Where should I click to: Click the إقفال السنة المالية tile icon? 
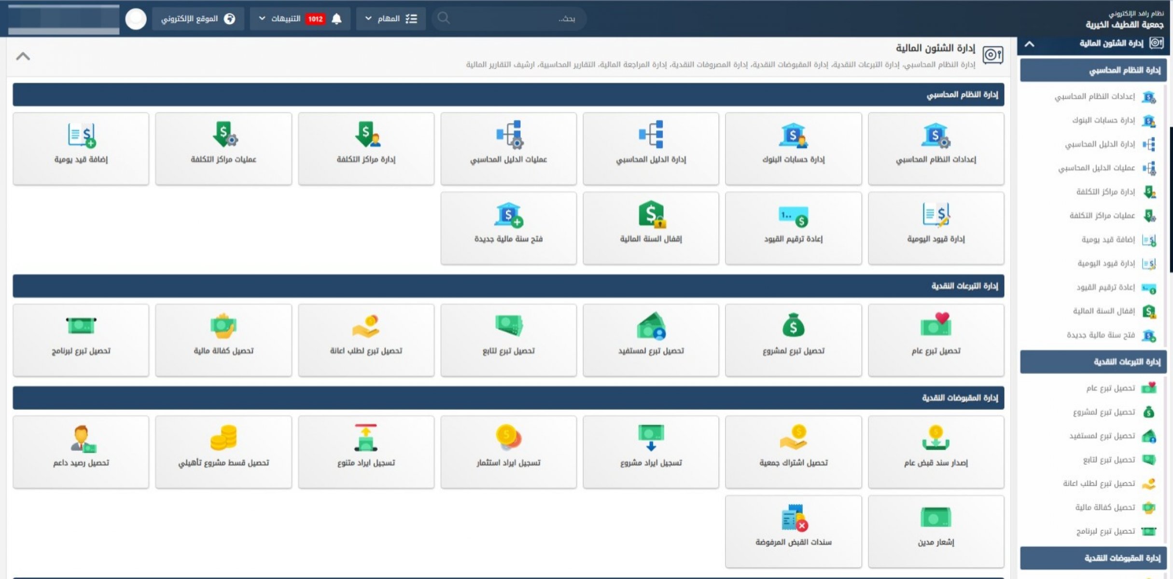651,214
